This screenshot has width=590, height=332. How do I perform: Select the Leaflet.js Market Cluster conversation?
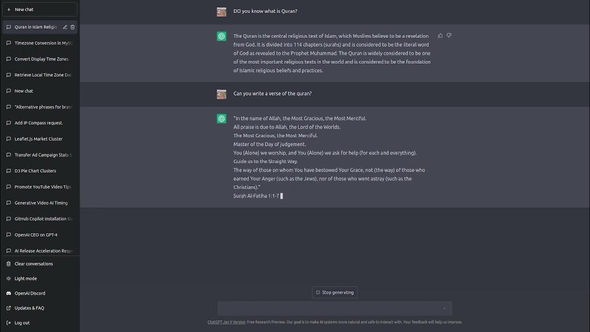point(38,139)
